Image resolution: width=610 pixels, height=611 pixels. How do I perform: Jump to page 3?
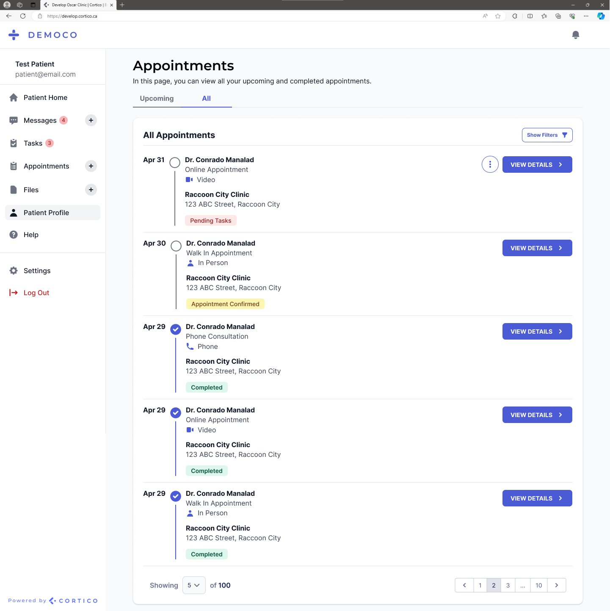click(508, 585)
